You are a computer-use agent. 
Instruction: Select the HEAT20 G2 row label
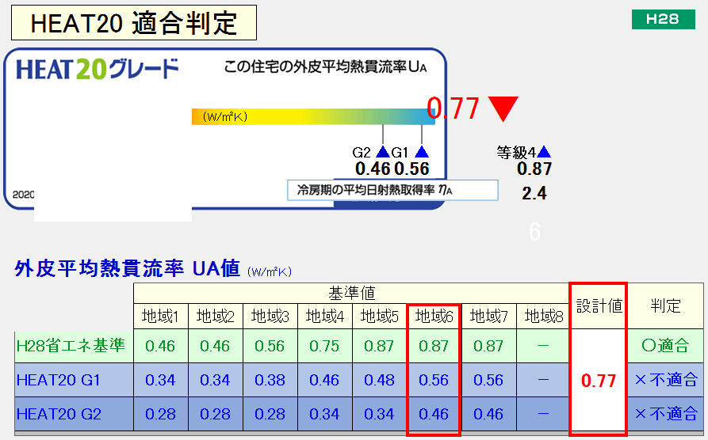point(74,414)
